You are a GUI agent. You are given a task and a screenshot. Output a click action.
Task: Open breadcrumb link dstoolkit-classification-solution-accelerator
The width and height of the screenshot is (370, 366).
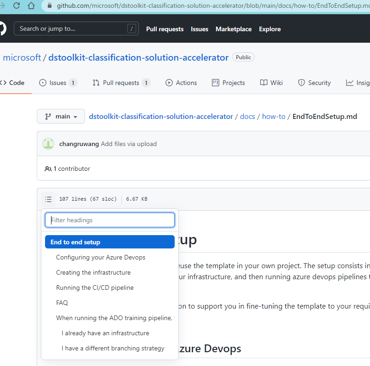[161, 117]
